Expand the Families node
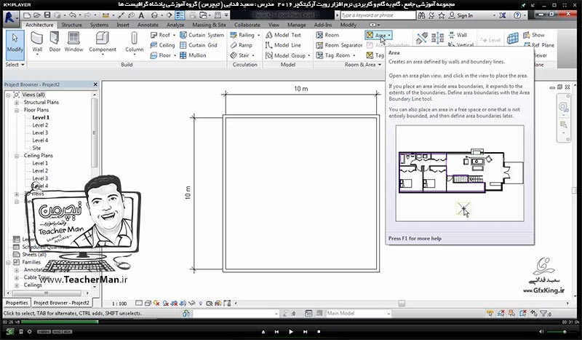This screenshot has height=340, width=582. click(8, 263)
